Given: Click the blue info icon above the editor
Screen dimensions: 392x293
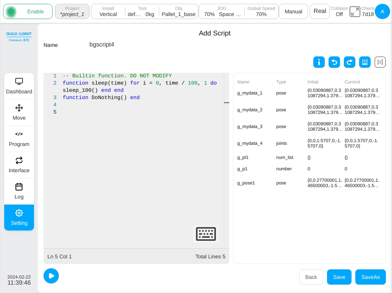Looking at the screenshot, I should tap(319, 62).
